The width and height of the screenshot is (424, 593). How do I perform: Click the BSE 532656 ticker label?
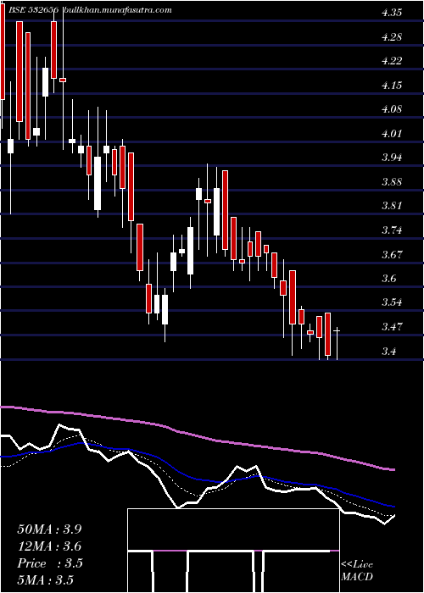point(32,10)
